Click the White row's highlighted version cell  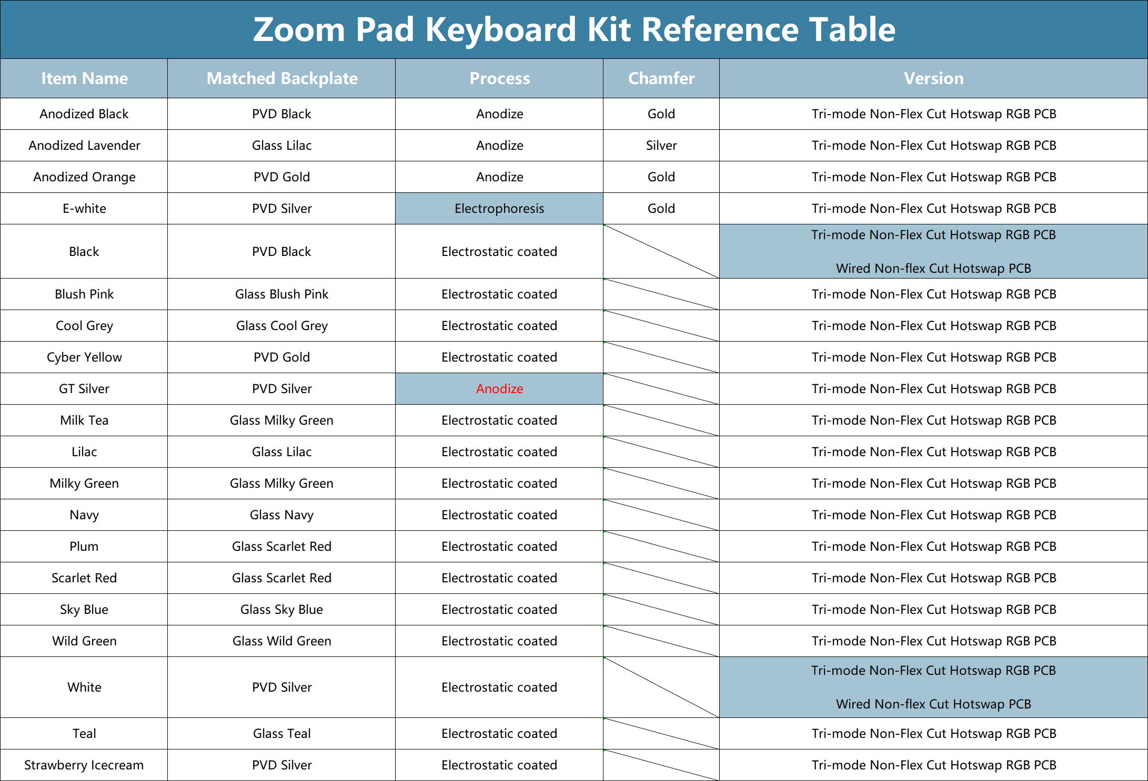933,687
